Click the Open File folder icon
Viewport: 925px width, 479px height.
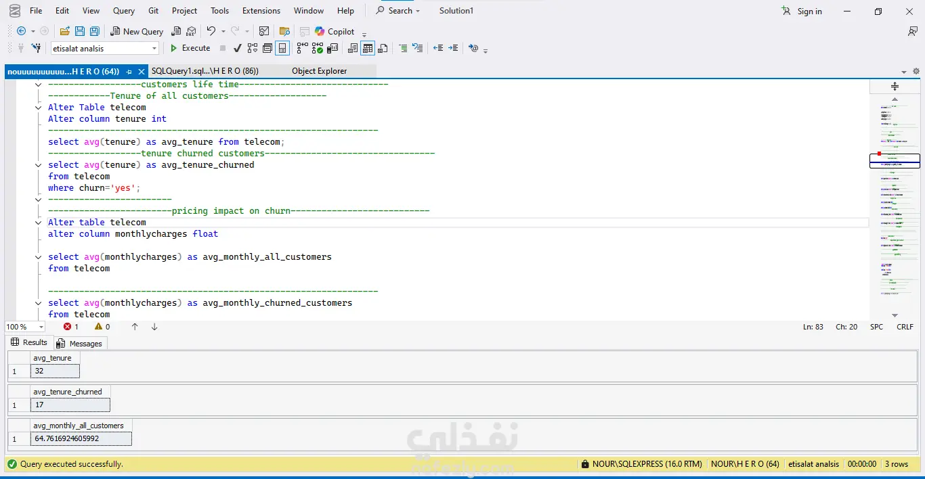(x=65, y=31)
